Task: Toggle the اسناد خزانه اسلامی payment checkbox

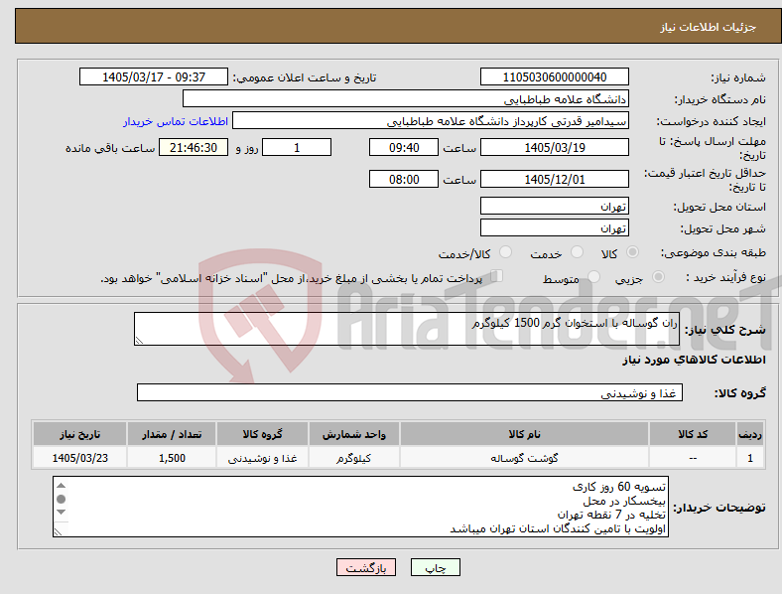Action: click(497, 276)
